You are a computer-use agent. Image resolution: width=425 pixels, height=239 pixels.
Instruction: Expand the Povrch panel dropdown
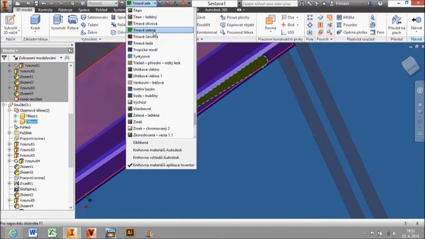pos(325,39)
